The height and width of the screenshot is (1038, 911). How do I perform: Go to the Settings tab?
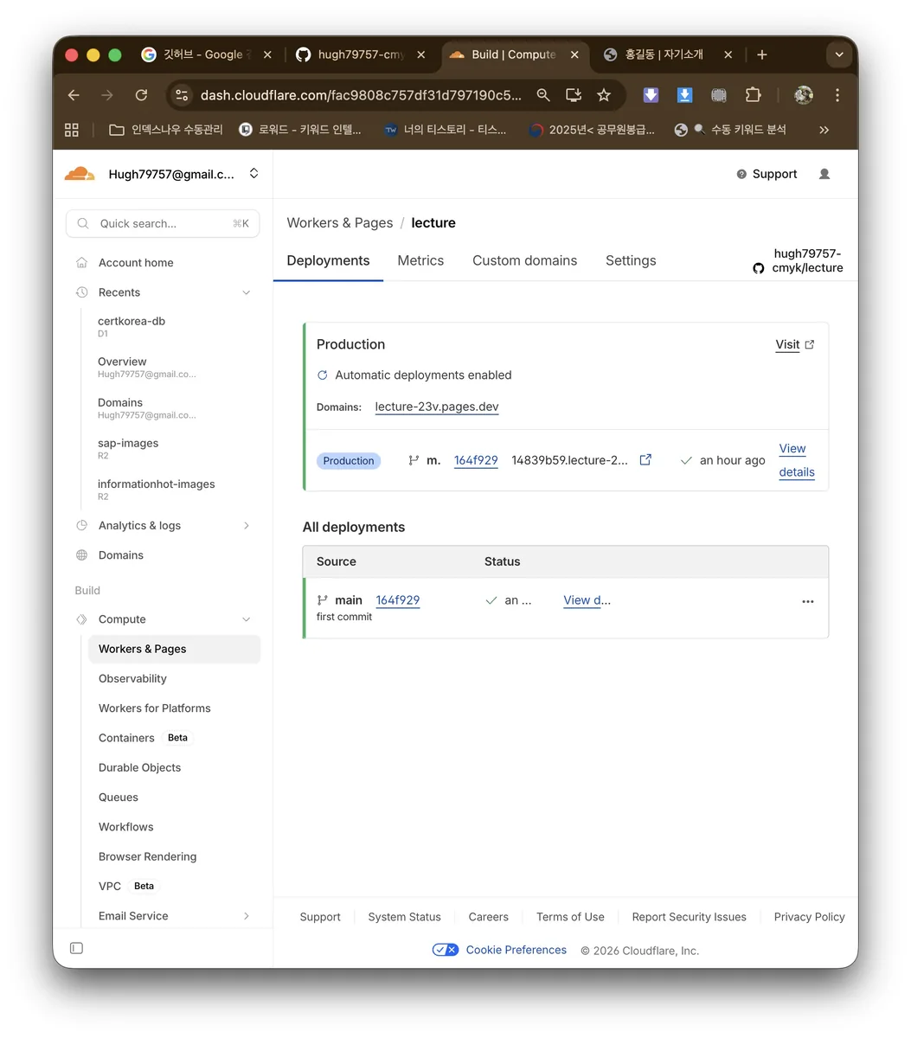click(x=631, y=260)
